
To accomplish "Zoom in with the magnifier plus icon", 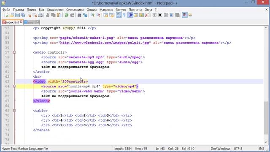I will [93, 15].
